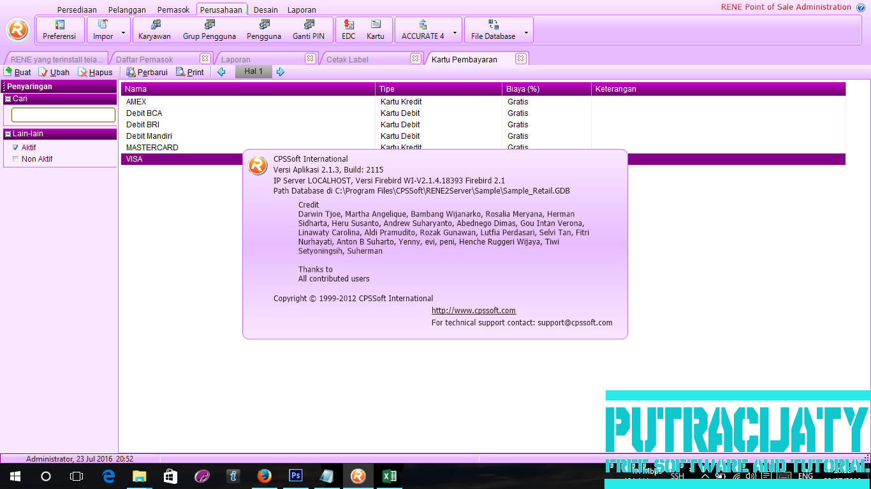This screenshot has height=489, width=871.
Task: Close the Daftar Pemasok tab
Action: (205, 59)
